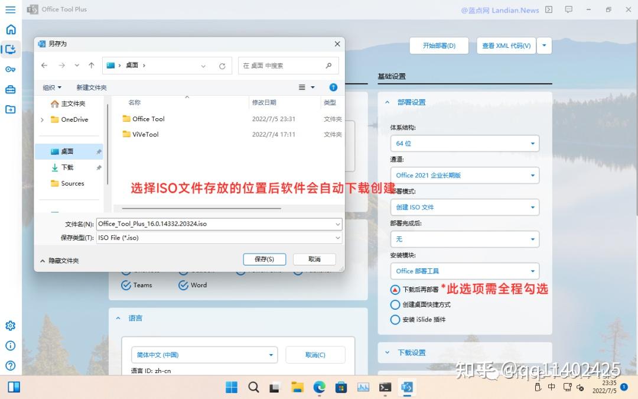Open the Settings gear at bottom left
This screenshot has height=399, width=638.
tap(10, 325)
